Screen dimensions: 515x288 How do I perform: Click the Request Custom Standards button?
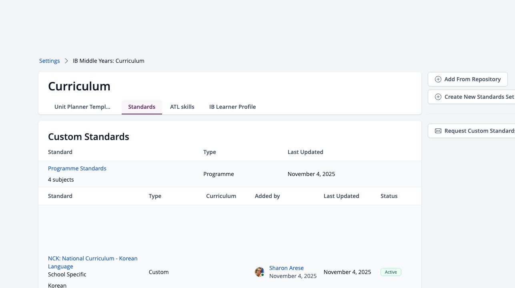click(471, 131)
